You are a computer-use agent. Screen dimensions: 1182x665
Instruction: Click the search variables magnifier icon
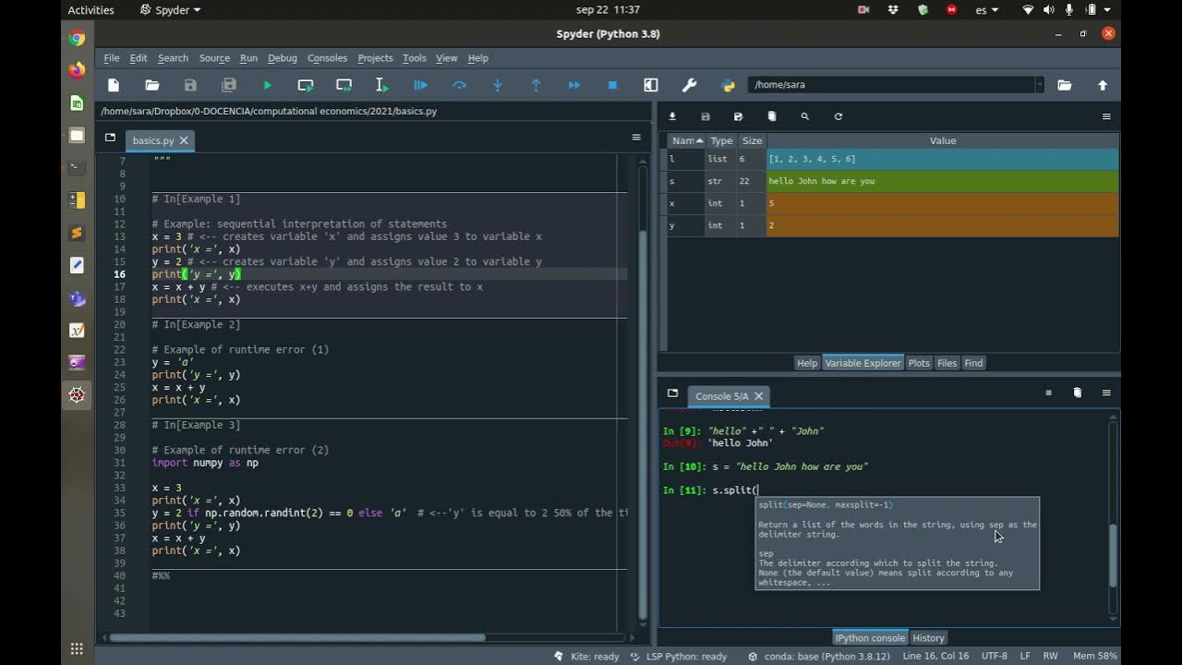click(x=805, y=116)
